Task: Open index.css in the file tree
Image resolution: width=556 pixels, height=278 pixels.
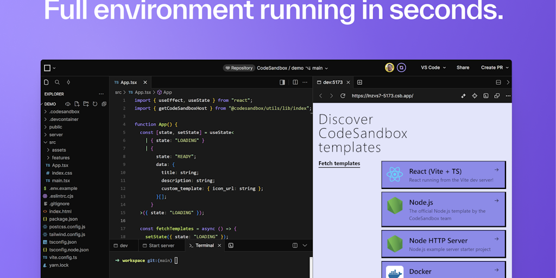Action: tap(59, 173)
